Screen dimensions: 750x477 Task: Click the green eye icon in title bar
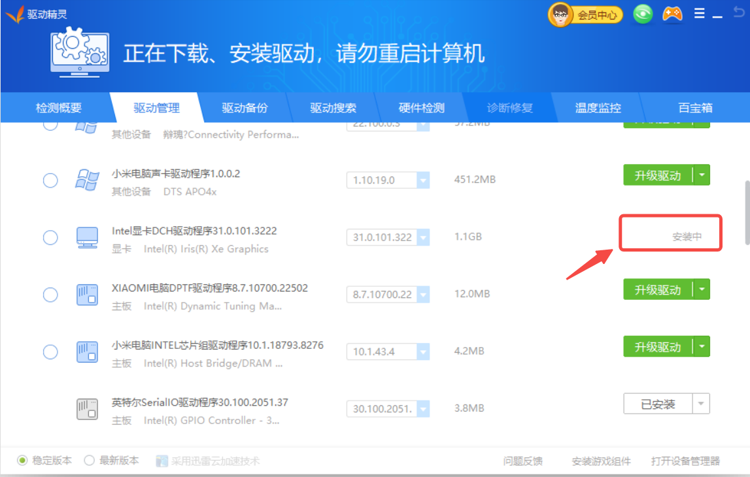pyautogui.click(x=643, y=14)
